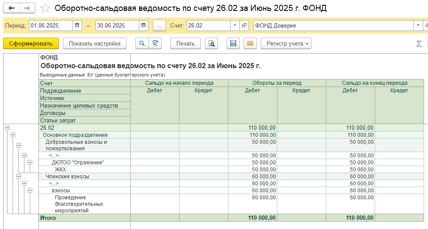The image size is (428, 229).
Task: Add report to favorites with star icon
Action: tap(45, 8)
